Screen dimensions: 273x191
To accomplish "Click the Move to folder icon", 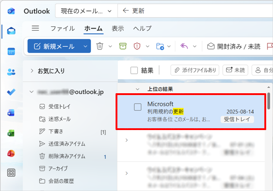I will (160, 46).
